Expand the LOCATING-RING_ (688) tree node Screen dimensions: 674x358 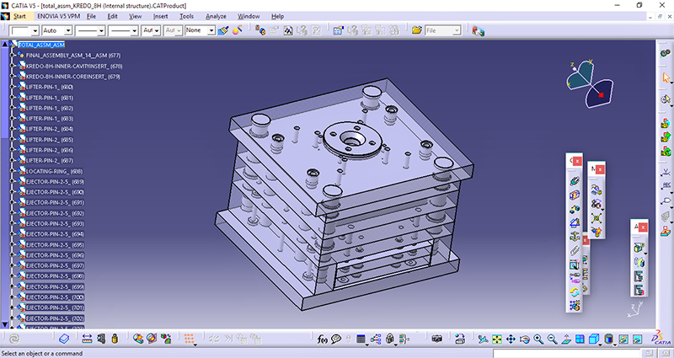point(13,171)
